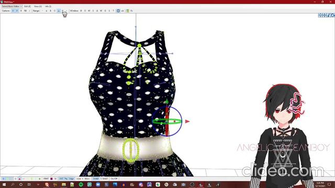Click the red triangle icon in bottom bar
335x188 pixels.
tap(19, 179)
